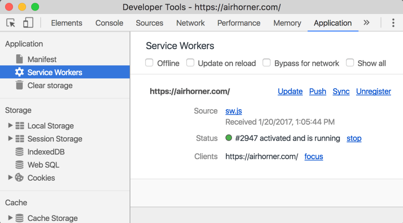The width and height of the screenshot is (403, 223).
Task: Enable the Show all checkbox
Action: point(350,62)
